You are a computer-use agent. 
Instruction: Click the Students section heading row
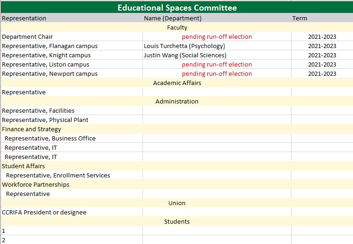click(177, 222)
